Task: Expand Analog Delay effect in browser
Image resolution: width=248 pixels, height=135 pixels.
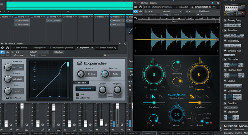Action: pyautogui.click(x=222, y=20)
